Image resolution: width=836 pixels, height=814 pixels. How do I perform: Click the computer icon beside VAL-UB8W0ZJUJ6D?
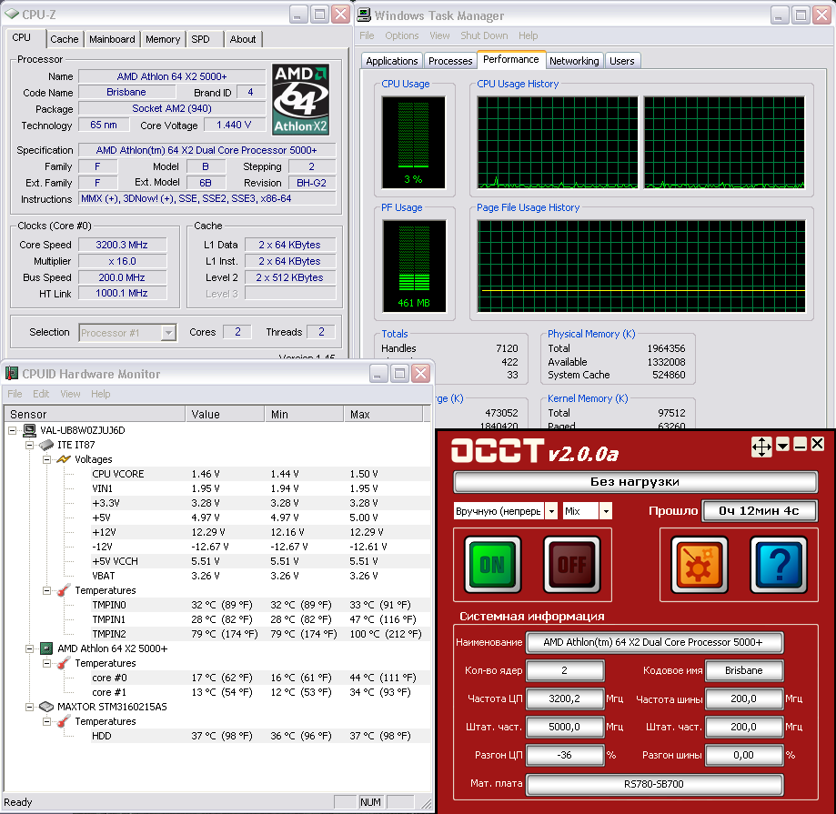tap(29, 430)
